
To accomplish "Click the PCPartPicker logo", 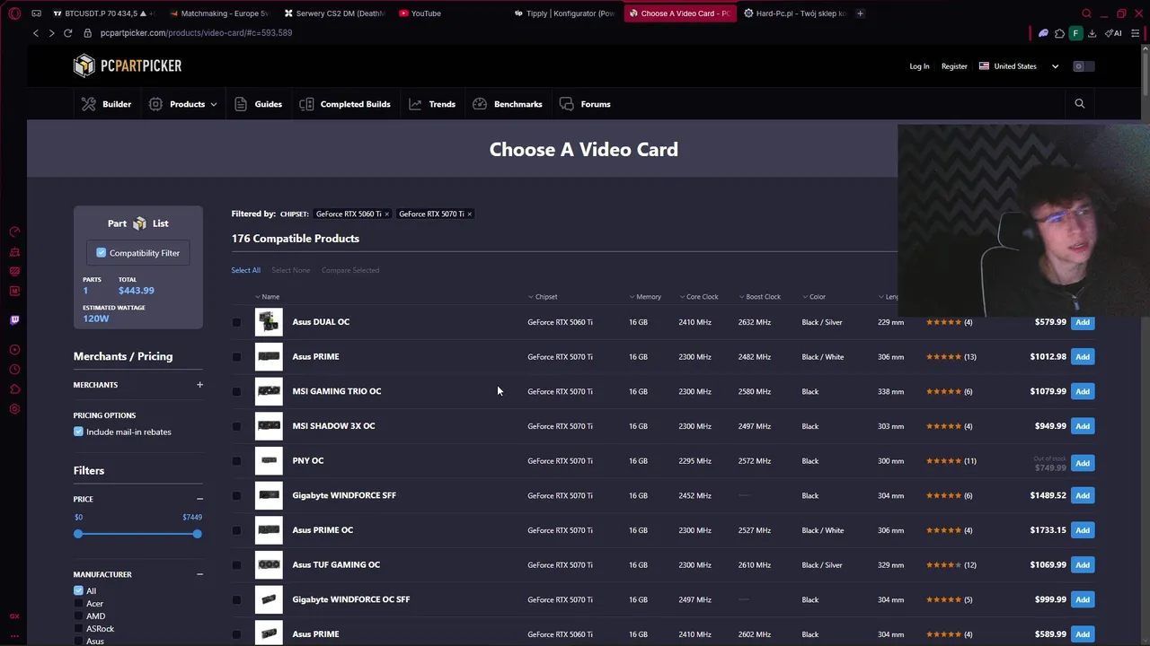I will point(128,65).
